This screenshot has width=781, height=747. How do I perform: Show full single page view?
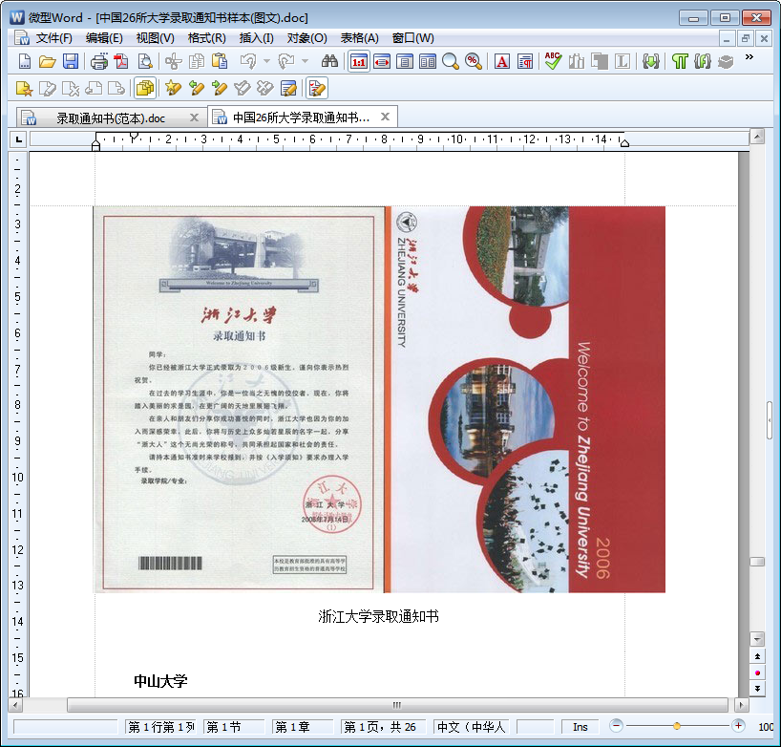(x=405, y=61)
